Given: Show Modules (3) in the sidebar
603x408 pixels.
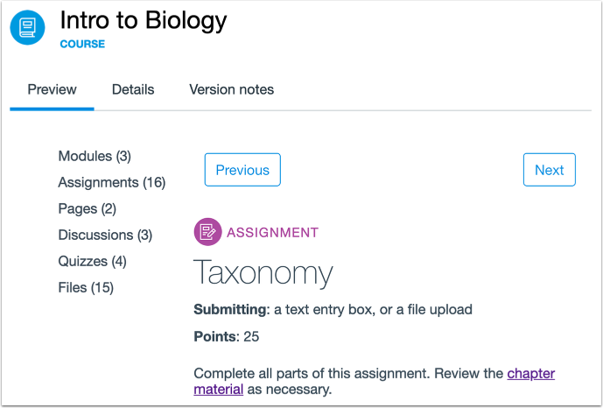Looking at the screenshot, I should point(95,157).
